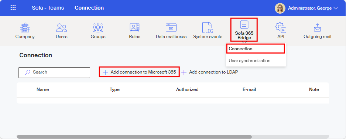Viewport: 346px width, 139px height.
Task: Open the System events log icon
Action: click(x=208, y=28)
